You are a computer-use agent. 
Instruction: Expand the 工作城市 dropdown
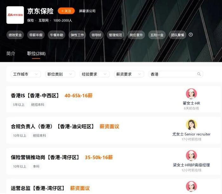tap(26, 74)
